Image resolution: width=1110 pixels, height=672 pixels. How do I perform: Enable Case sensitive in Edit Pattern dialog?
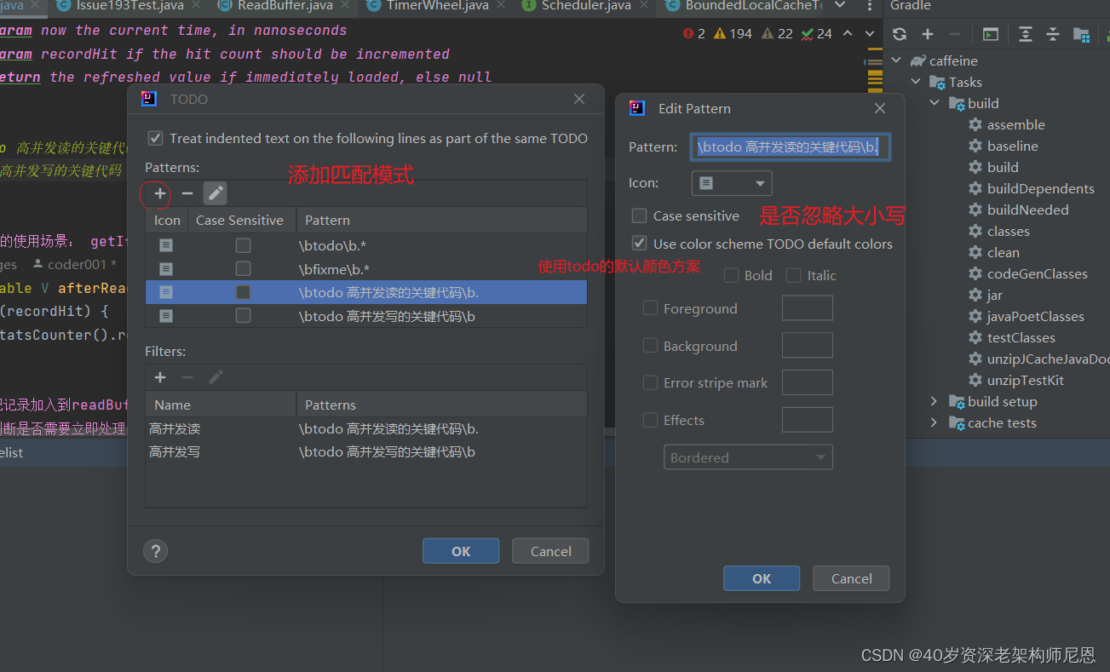(639, 216)
